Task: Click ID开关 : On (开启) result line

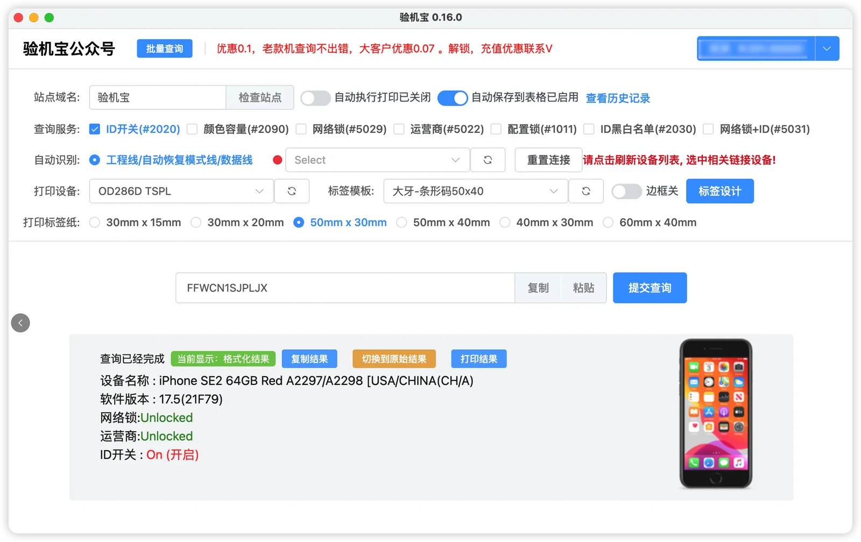Action: click(x=150, y=455)
